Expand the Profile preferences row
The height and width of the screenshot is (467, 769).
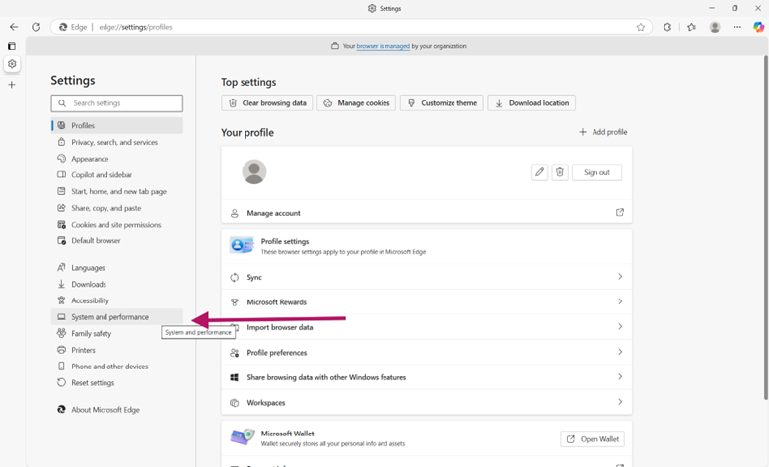point(620,352)
